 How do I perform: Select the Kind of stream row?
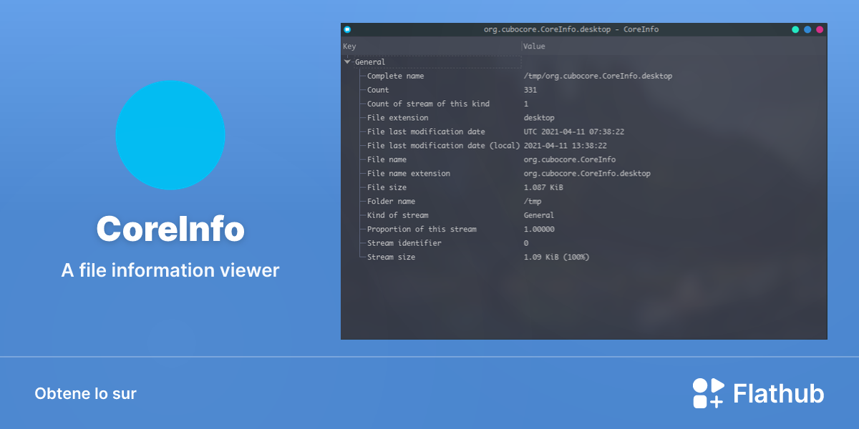point(584,215)
